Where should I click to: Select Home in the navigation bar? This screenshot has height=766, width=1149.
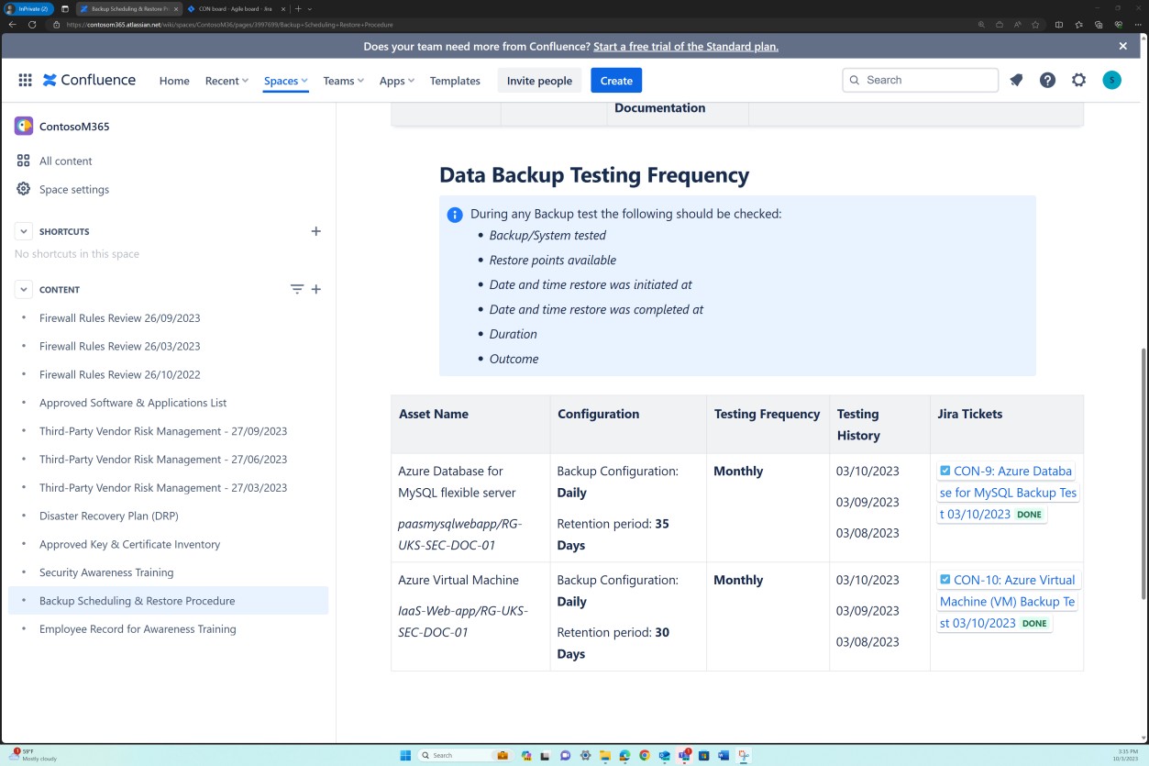173,81
